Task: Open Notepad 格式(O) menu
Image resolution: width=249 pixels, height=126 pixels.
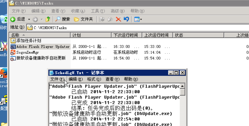Action: click(x=94, y=79)
